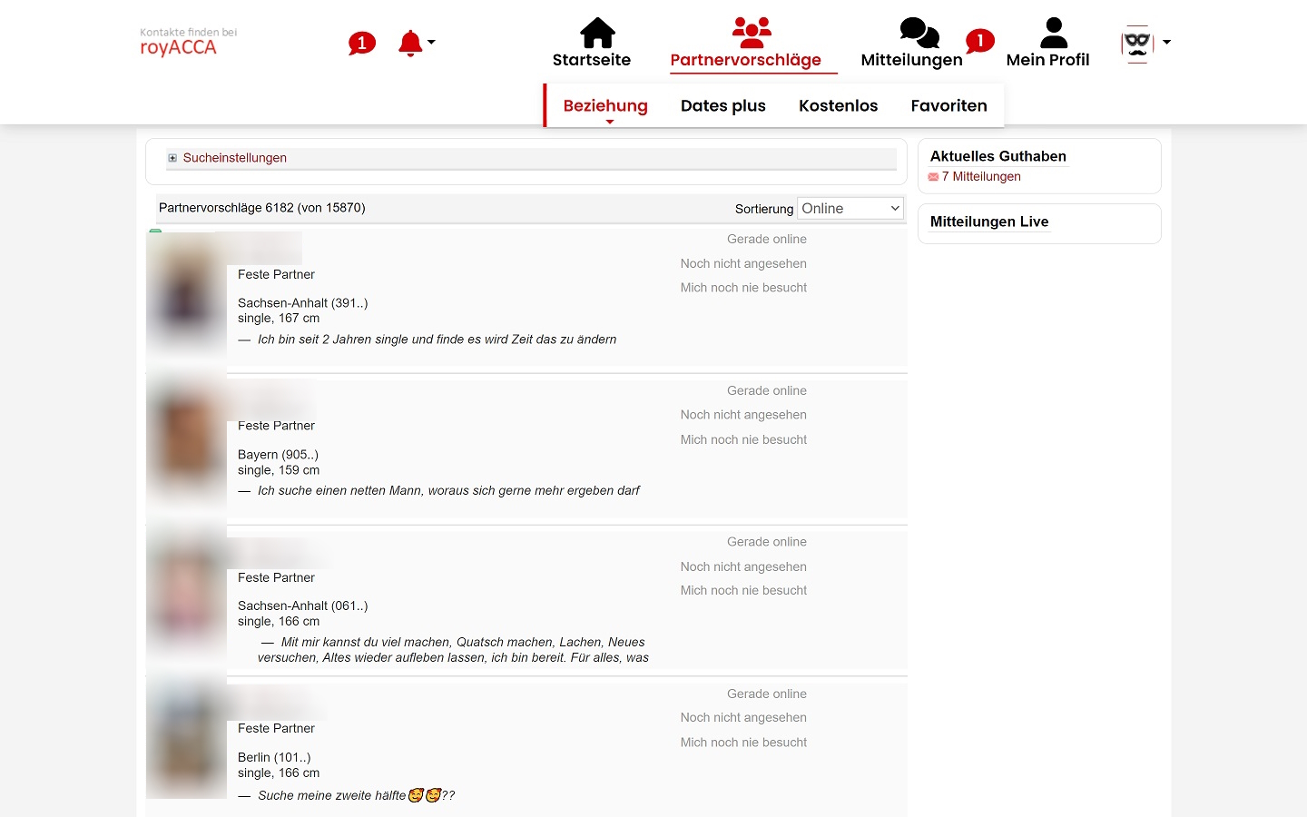Select the Kostenlos tab
1307x817 pixels.
(x=838, y=105)
